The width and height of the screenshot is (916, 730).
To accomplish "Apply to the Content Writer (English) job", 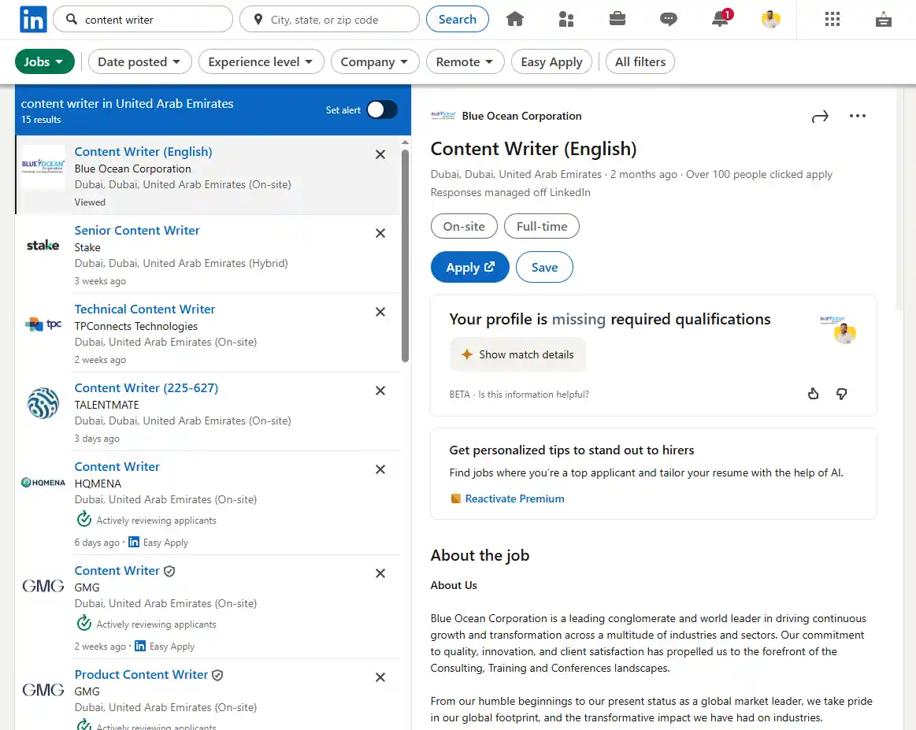I will click(x=469, y=268).
